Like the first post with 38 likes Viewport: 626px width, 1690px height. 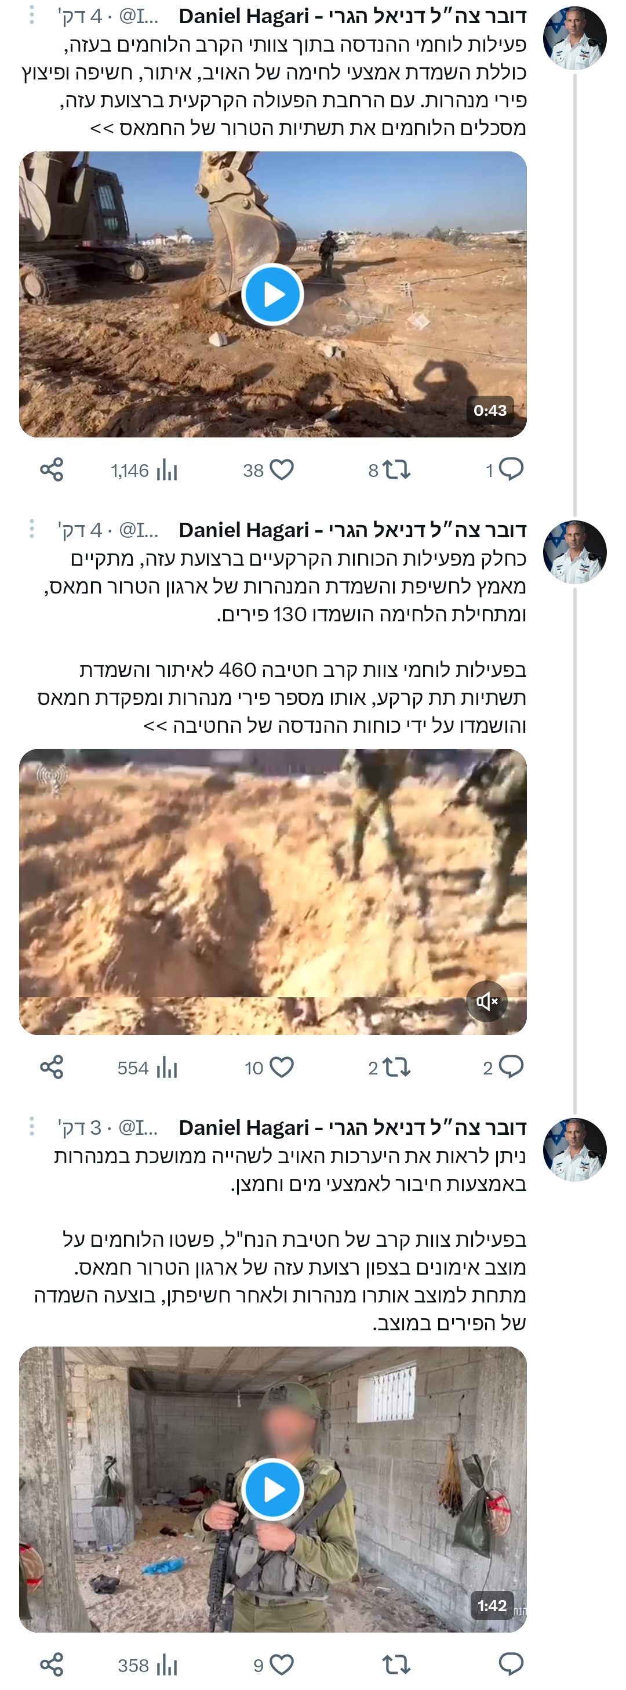point(268,470)
